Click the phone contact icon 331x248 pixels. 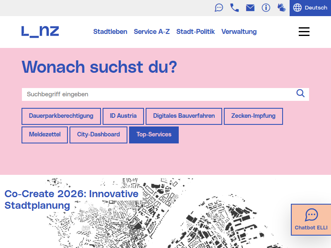click(x=235, y=8)
